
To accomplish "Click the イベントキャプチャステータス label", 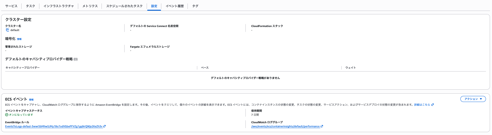I will (x=24, y=111).
